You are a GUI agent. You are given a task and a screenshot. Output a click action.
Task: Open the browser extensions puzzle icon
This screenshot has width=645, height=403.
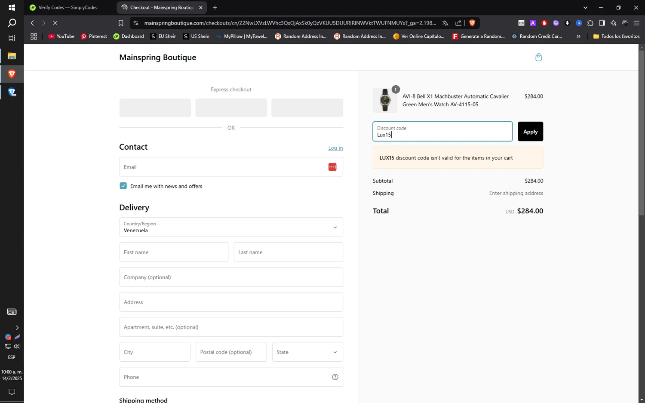590,23
